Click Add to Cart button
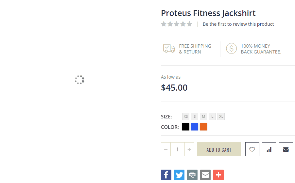 tap(219, 149)
